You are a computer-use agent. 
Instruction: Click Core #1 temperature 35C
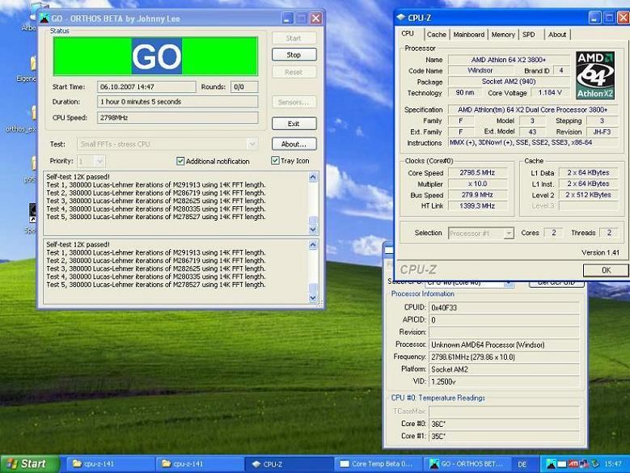click(x=504, y=436)
